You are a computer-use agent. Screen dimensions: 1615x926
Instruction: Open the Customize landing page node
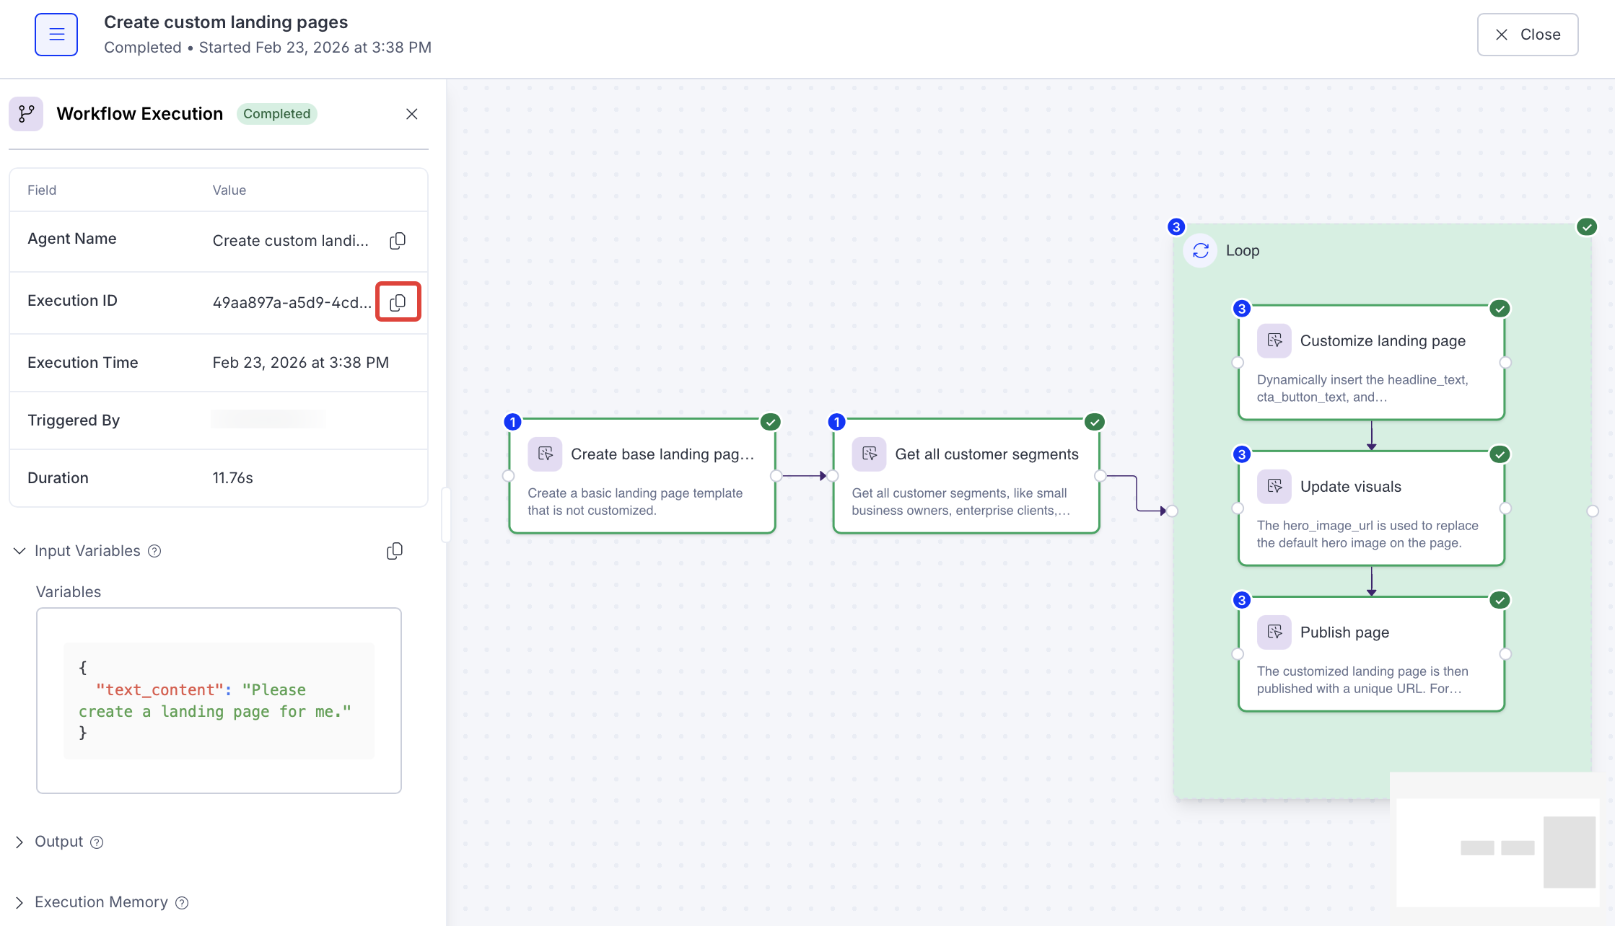coord(1371,363)
